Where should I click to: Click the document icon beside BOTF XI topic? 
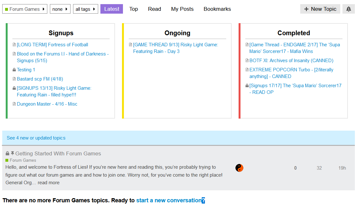click(x=247, y=61)
